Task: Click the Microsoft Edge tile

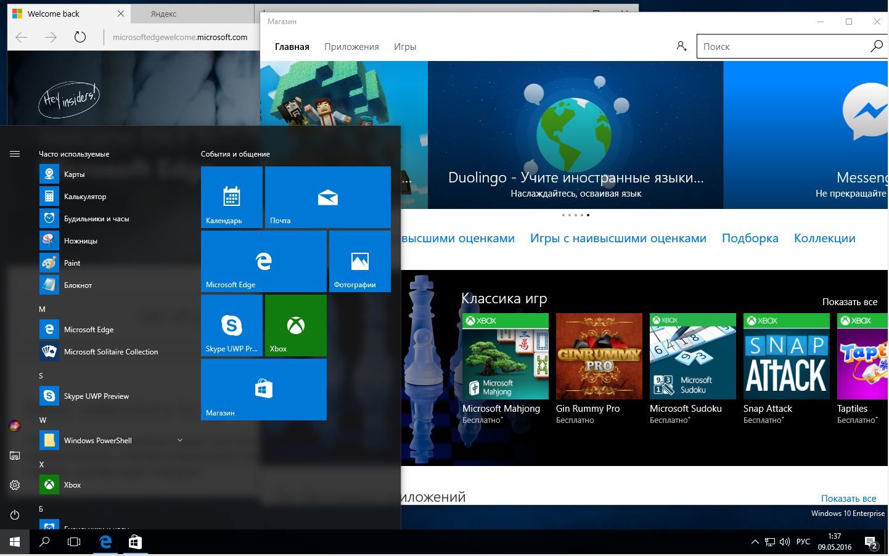Action: coord(264,261)
